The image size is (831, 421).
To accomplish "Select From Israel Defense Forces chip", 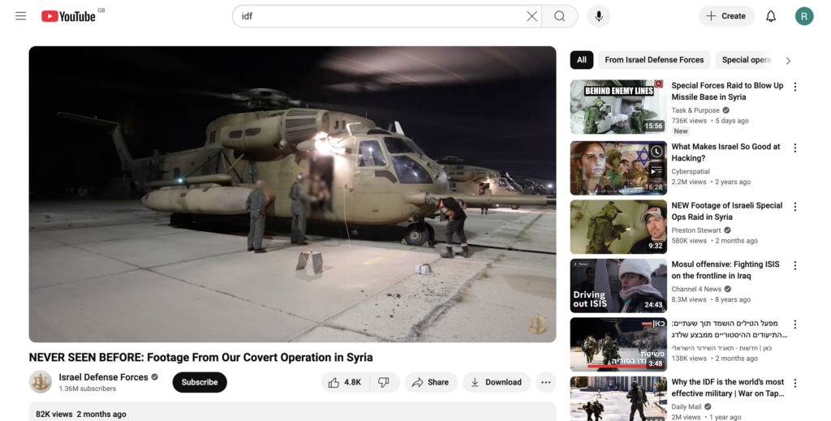I will point(654,60).
